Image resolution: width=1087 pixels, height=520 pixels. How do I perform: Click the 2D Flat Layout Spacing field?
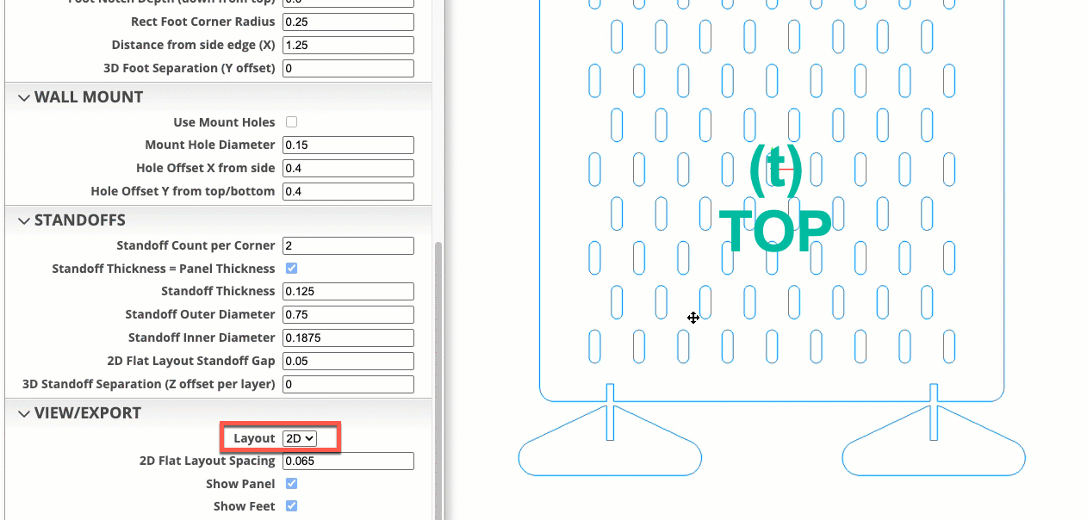click(x=348, y=461)
